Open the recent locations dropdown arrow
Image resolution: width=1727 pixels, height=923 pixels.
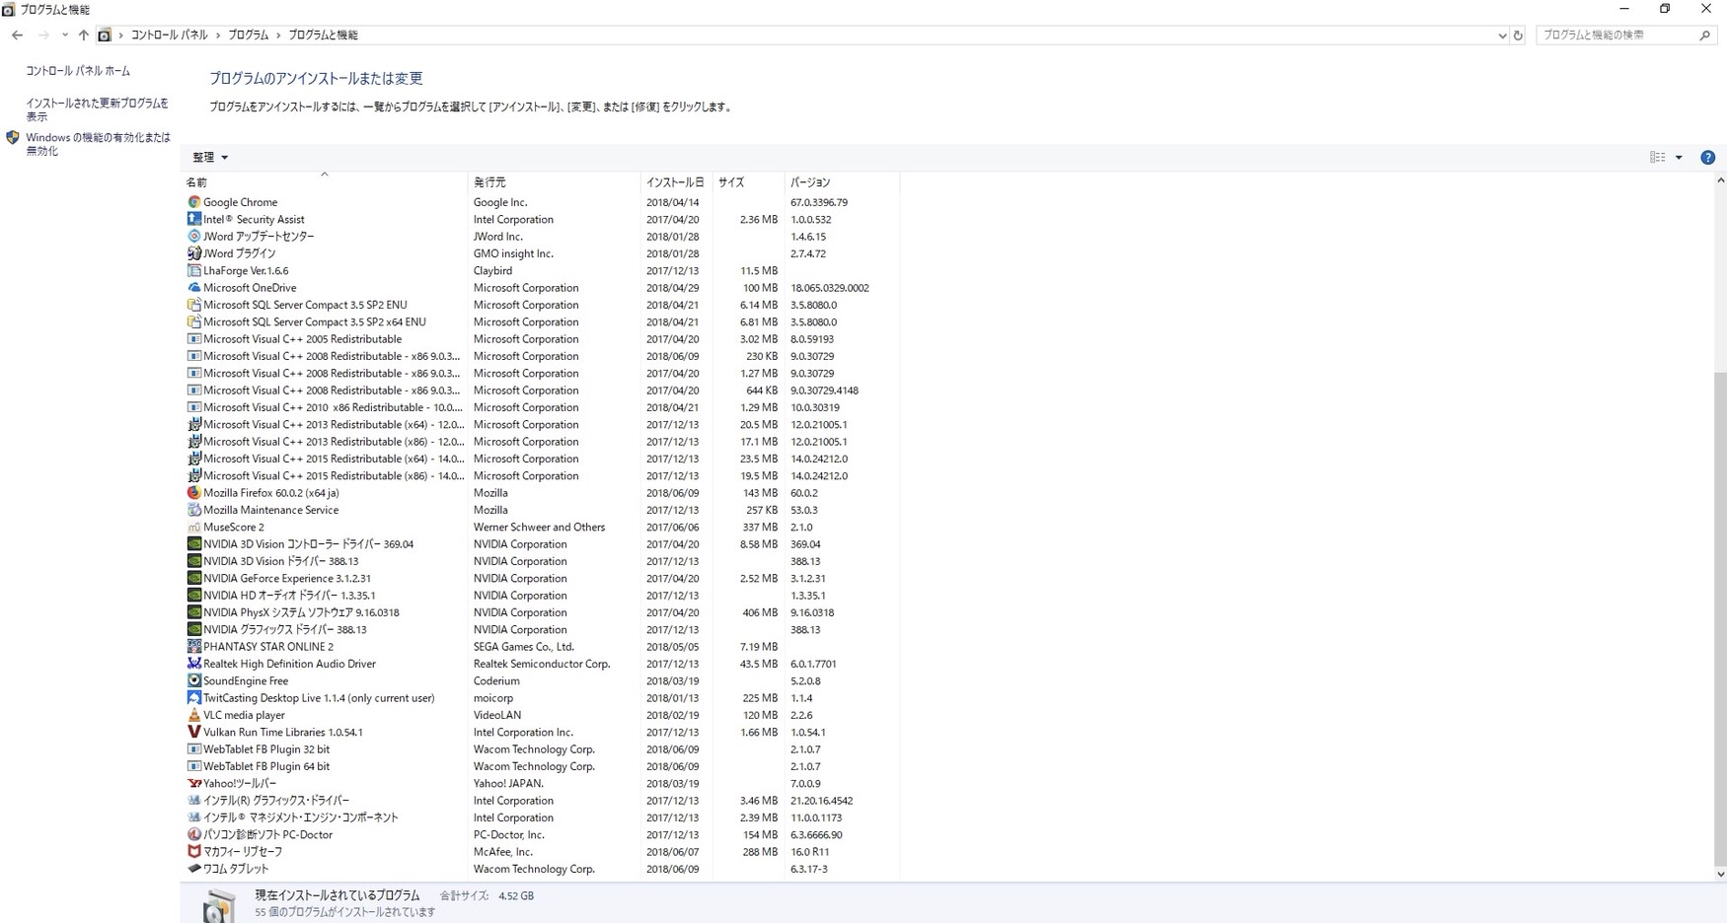click(x=64, y=35)
